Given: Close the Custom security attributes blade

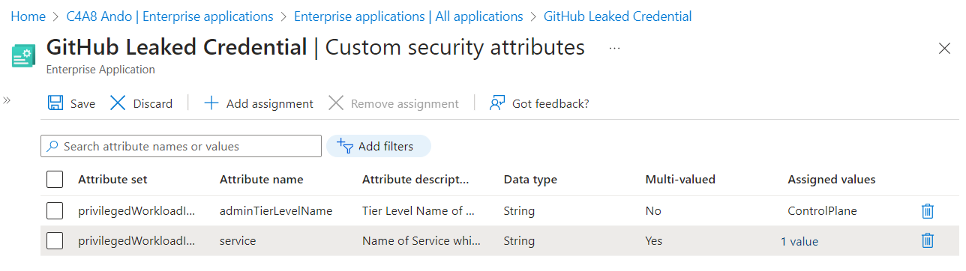Looking at the screenshot, I should pos(944,49).
